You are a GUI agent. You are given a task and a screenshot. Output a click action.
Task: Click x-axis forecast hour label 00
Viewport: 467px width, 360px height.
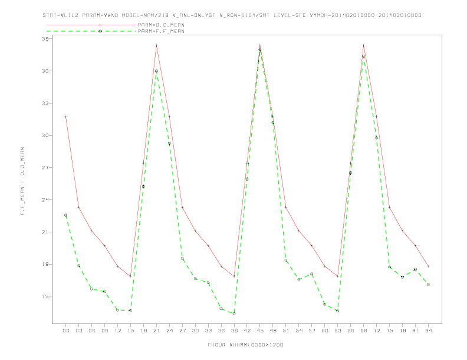[66, 331]
